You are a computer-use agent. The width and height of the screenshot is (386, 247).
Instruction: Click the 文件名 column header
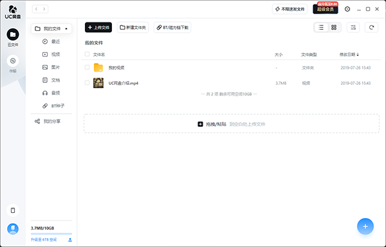click(x=99, y=55)
